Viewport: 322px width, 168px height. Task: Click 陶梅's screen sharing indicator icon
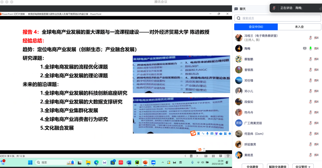[x=305, y=48]
